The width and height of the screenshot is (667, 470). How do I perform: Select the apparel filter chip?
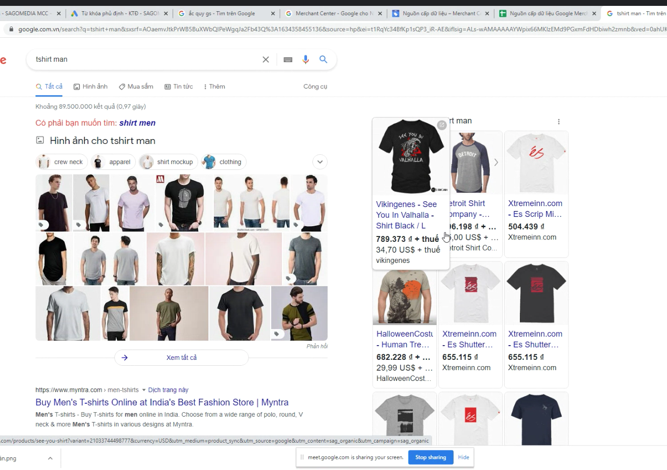pyautogui.click(x=113, y=162)
